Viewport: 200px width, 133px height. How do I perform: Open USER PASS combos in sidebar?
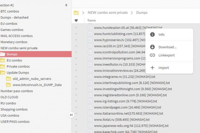pos(15,121)
